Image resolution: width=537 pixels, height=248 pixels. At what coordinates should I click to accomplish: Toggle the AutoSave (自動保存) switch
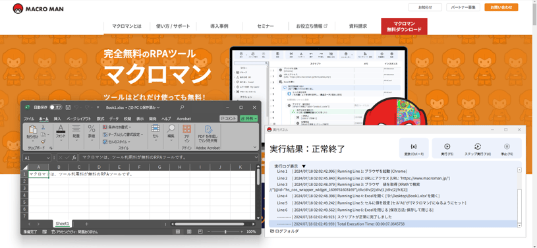(55, 108)
